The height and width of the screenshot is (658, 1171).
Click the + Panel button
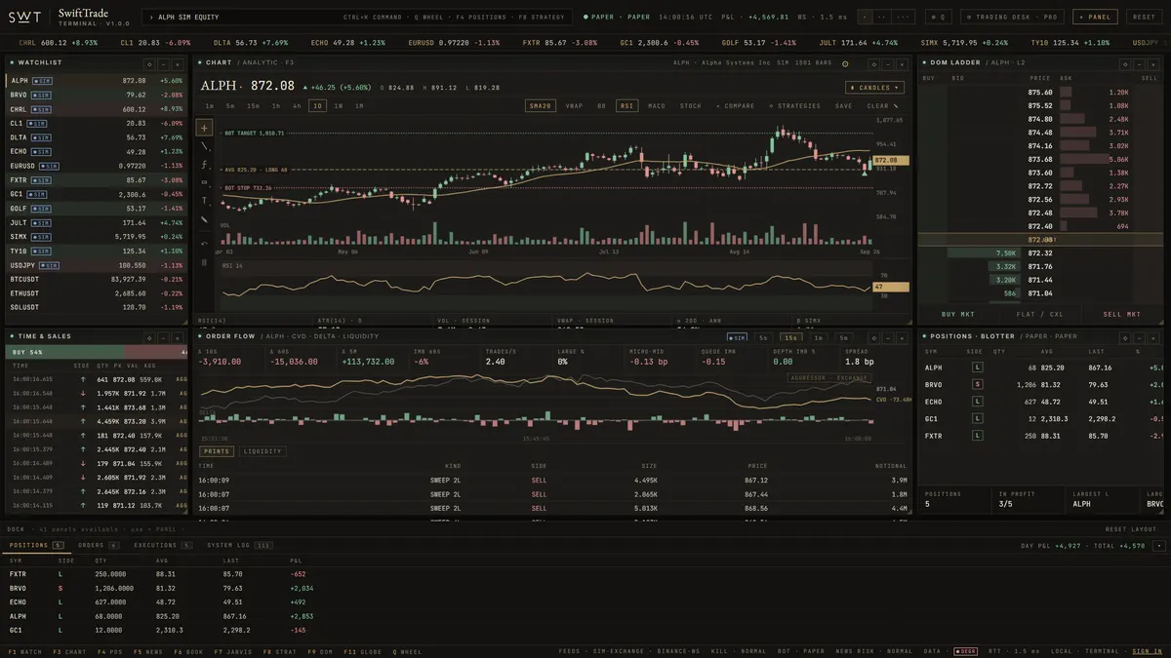tap(1096, 18)
